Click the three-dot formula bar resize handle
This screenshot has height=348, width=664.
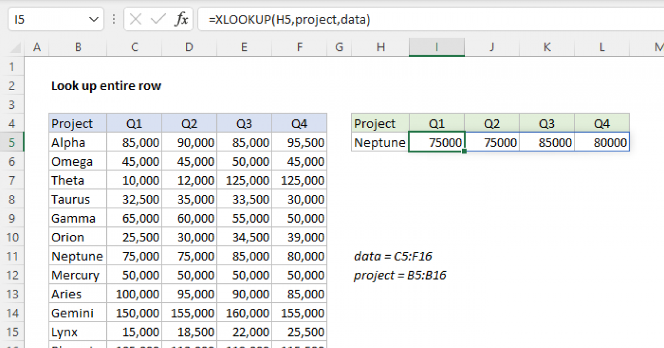[115, 20]
